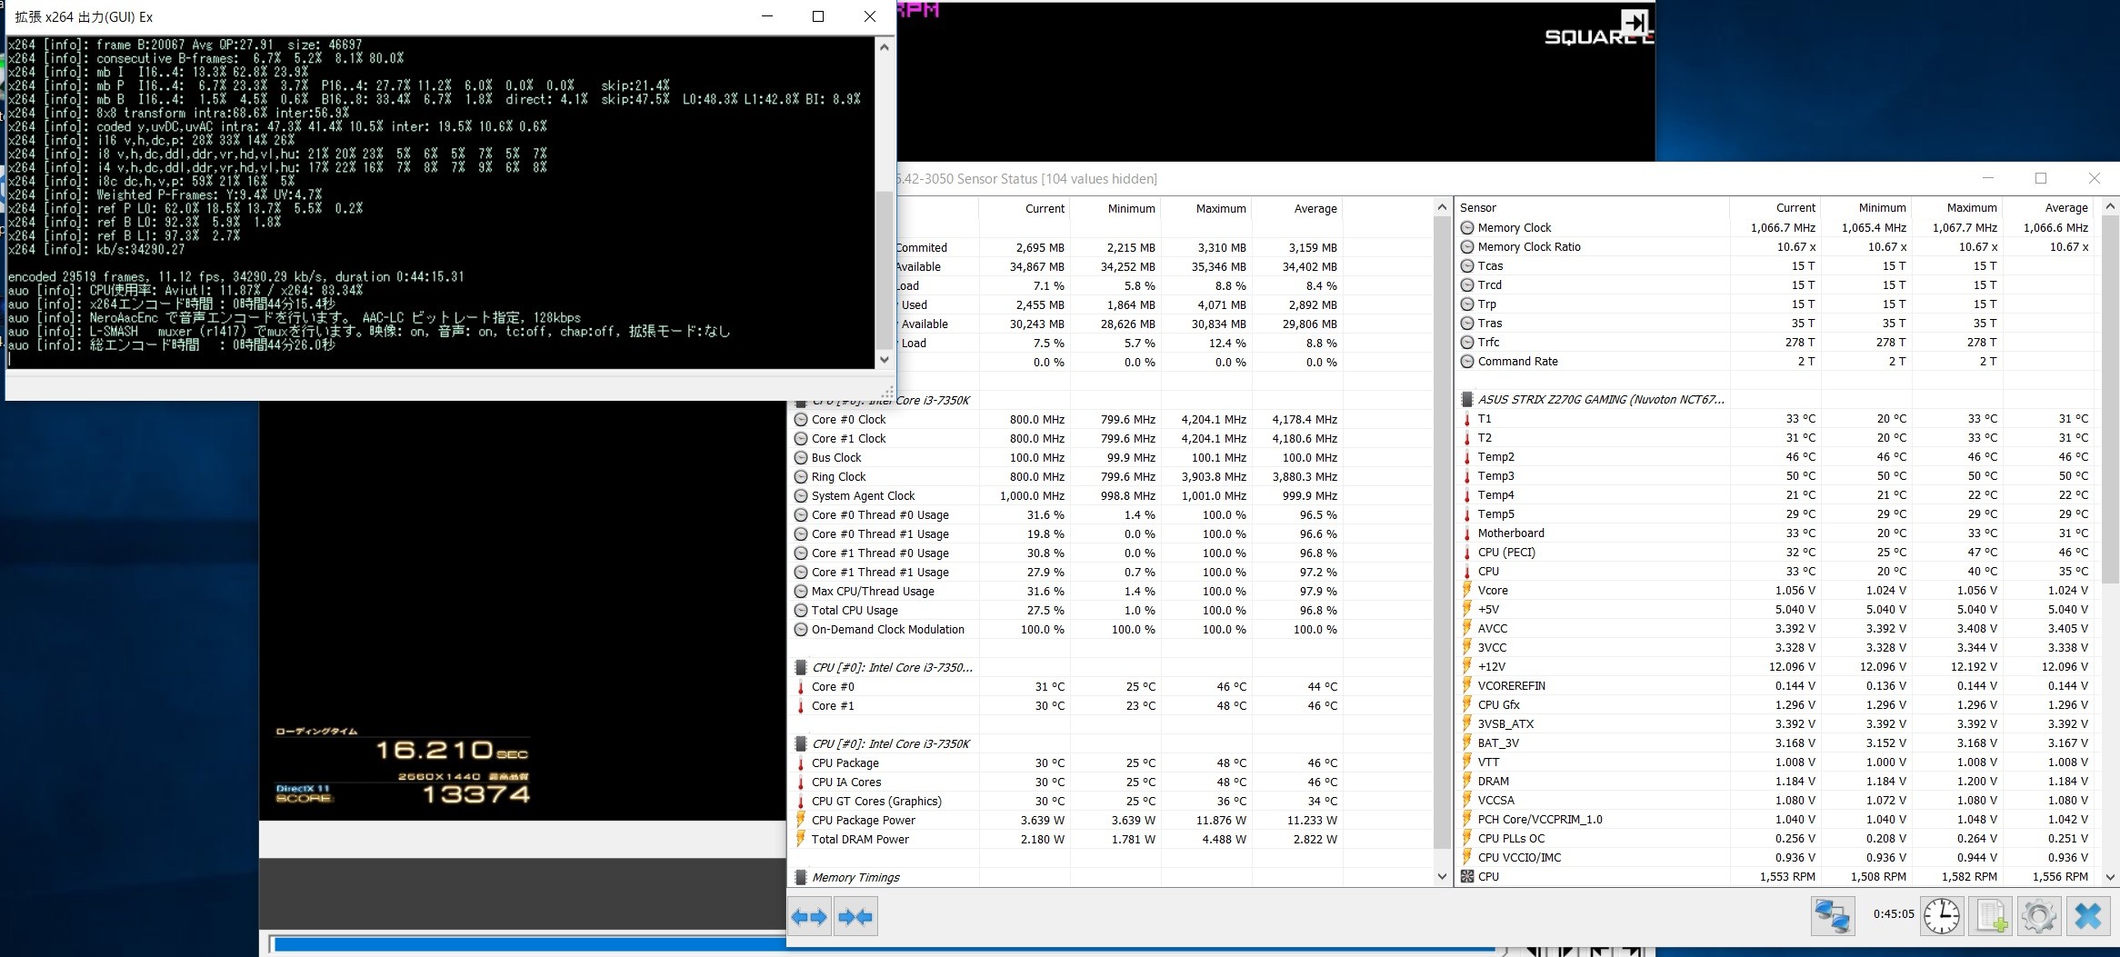Select the CPU IA Cores row
This screenshot has width=2120, height=957.
point(1110,782)
